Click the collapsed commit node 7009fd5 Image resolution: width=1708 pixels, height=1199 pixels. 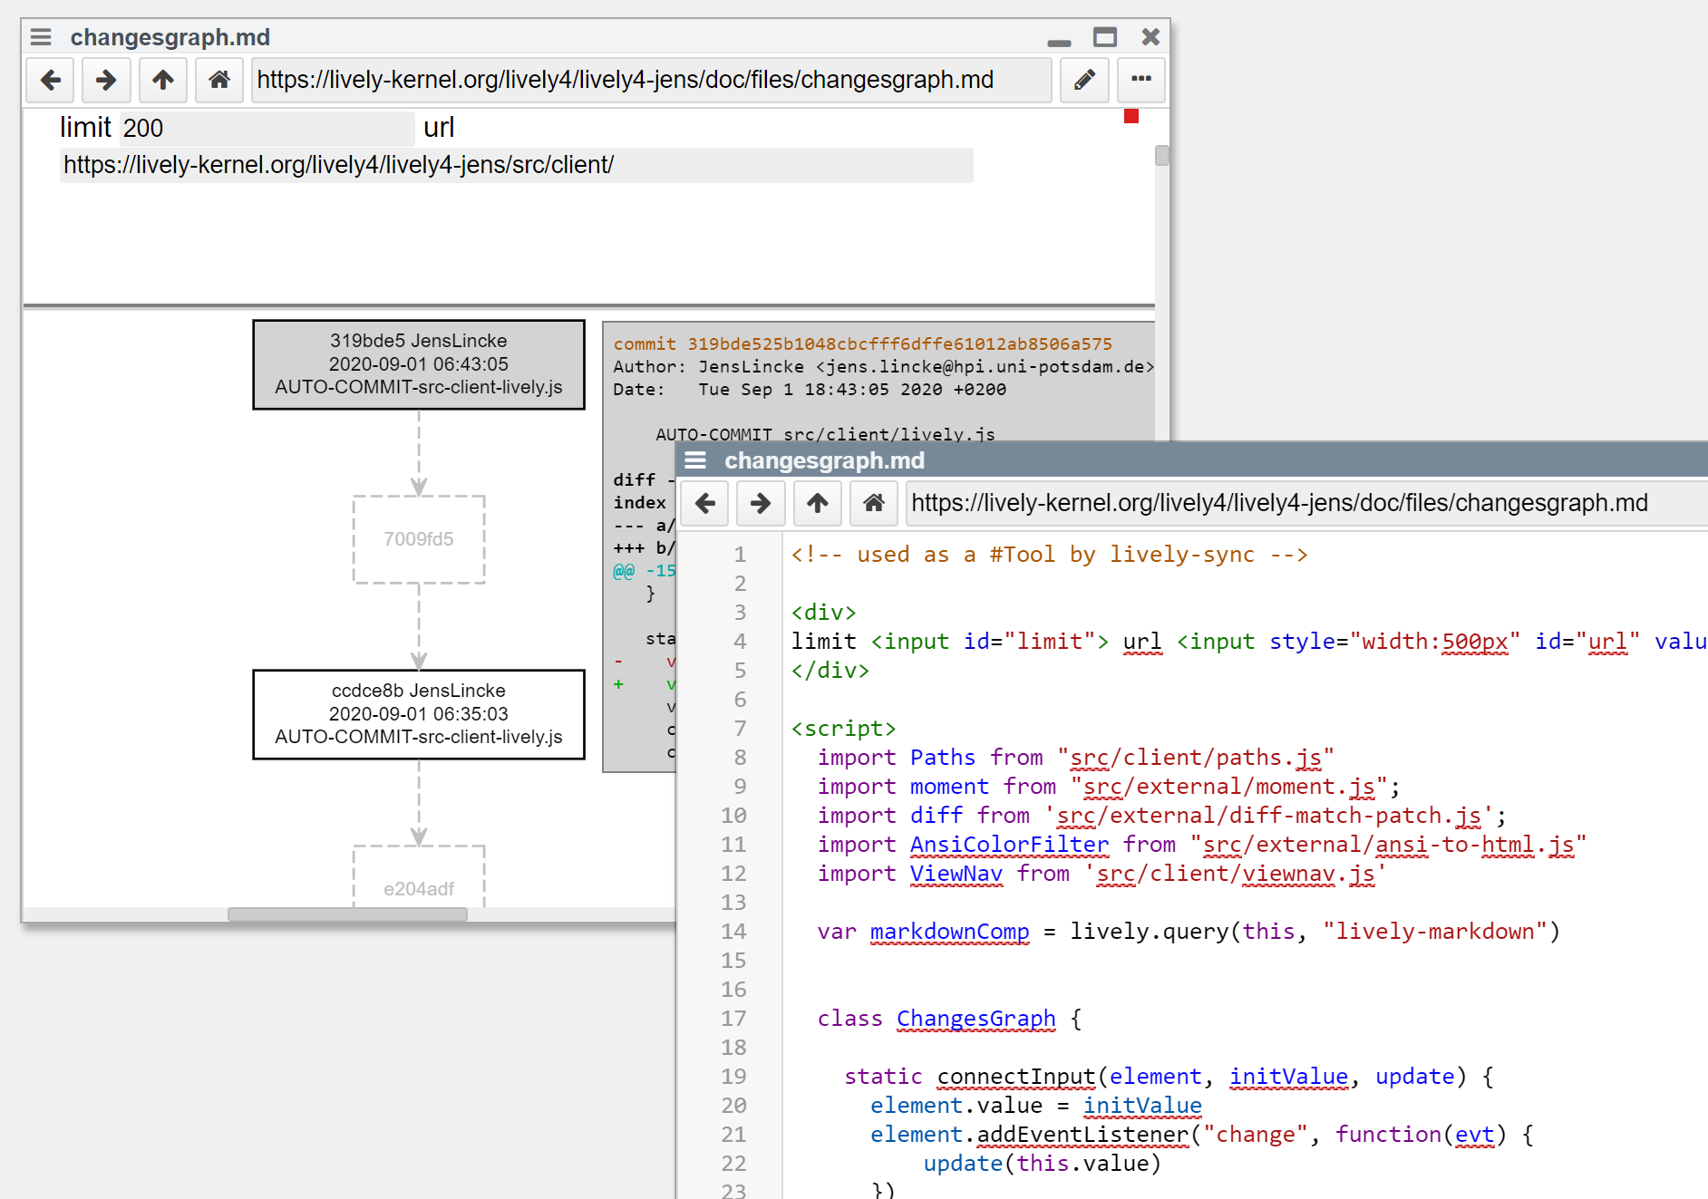419,539
